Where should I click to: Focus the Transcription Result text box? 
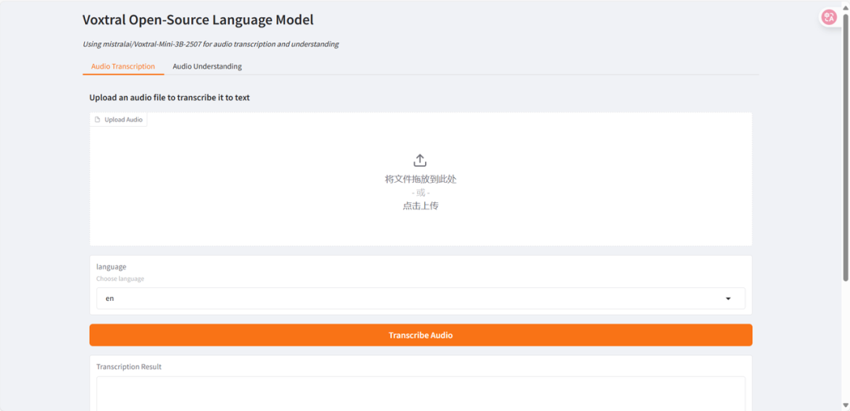(420, 394)
